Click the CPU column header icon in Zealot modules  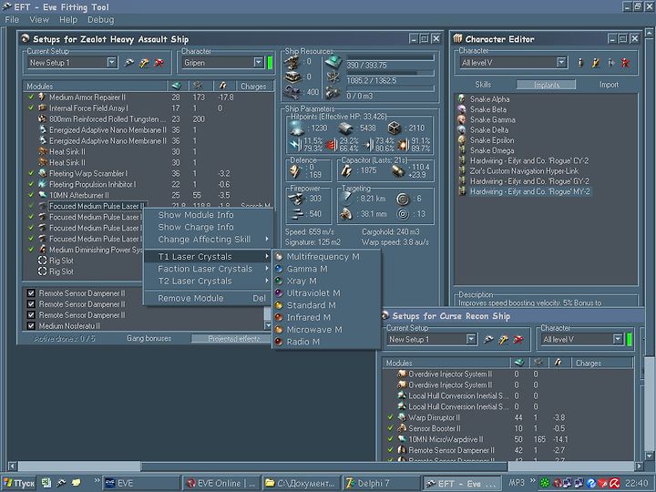pyautogui.click(x=177, y=86)
